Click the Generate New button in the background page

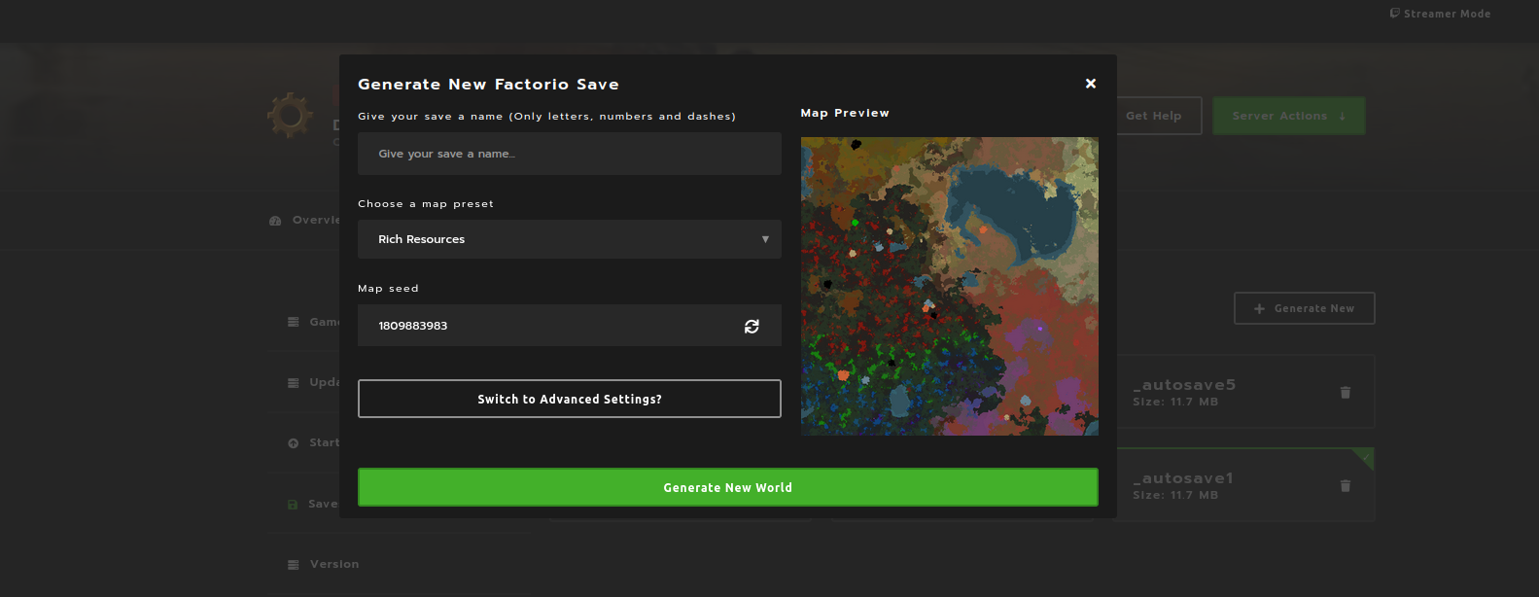[x=1305, y=308]
